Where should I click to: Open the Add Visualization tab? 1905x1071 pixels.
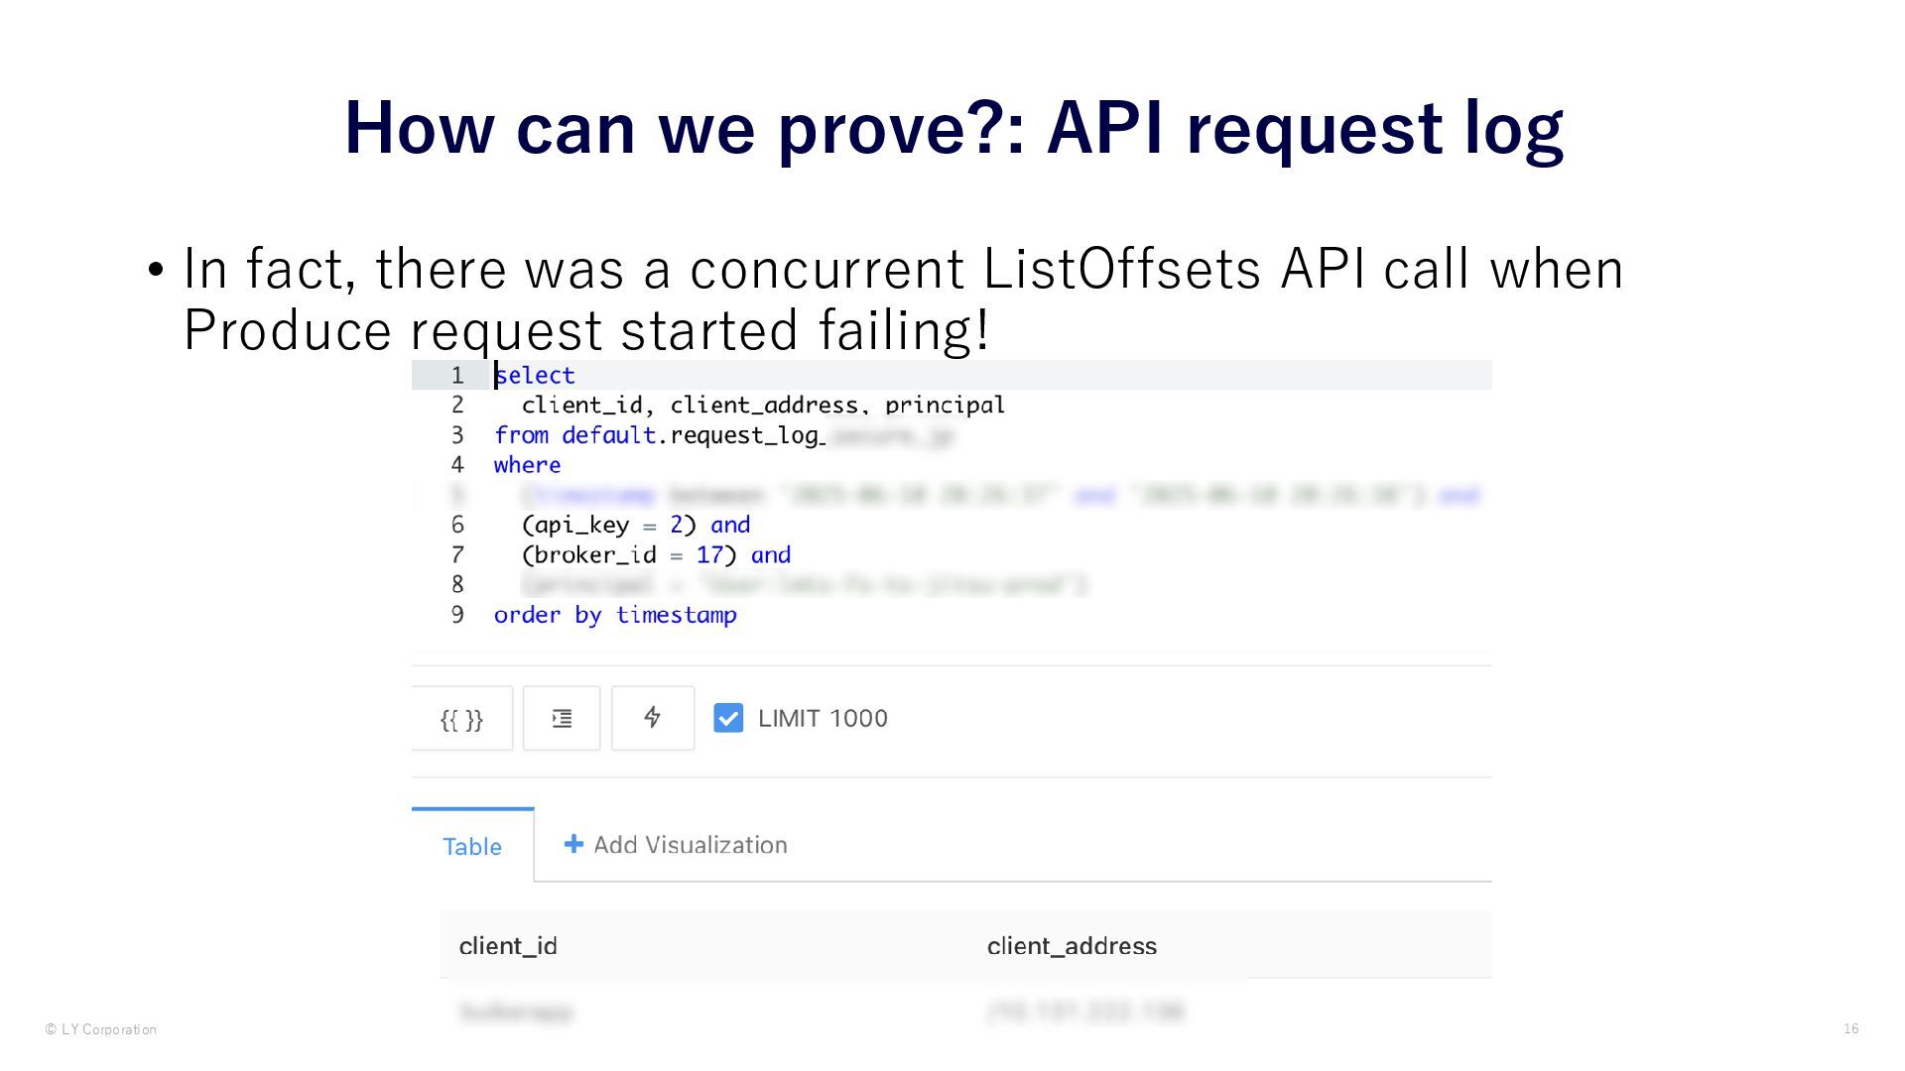pyautogui.click(x=676, y=845)
